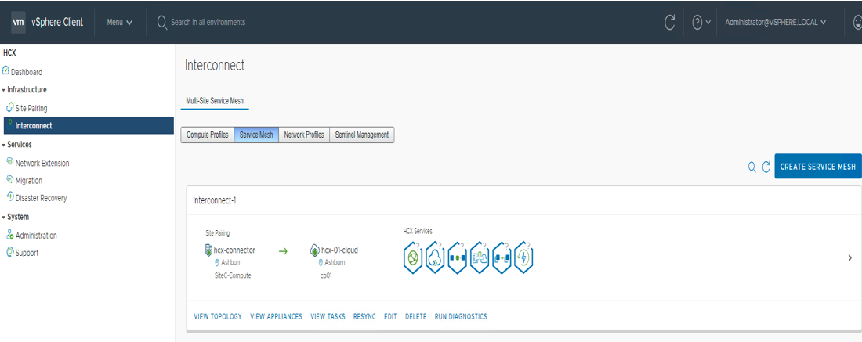
Task: Click DELETE link on Interconnect-1
Action: click(x=415, y=316)
